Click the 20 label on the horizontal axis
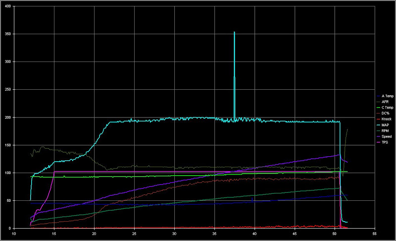The width and height of the screenshot is (396, 241). 94,234
